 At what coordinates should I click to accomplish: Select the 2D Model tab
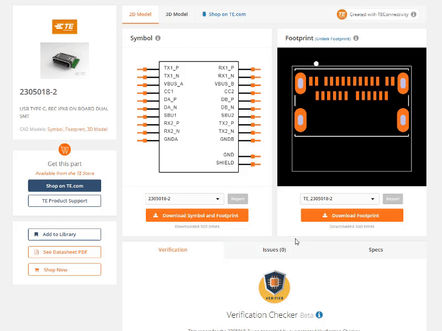pos(140,14)
